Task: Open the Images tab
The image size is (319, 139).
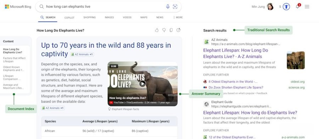Action: 109,17
